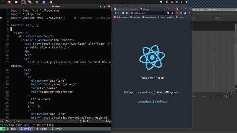Click the small white tray icon
The width and height of the screenshot is (237, 133).
click(x=181, y=2)
